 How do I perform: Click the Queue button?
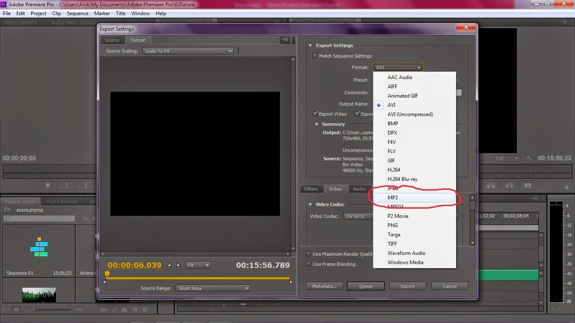point(366,286)
